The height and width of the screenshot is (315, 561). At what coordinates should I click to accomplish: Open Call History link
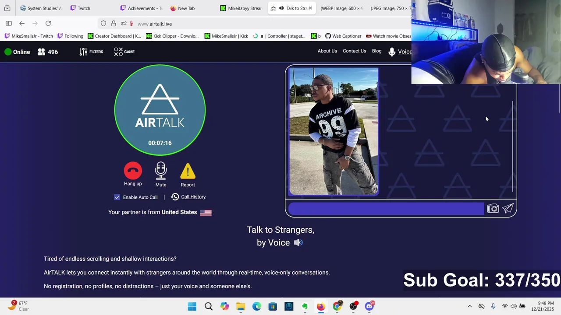pos(193,197)
